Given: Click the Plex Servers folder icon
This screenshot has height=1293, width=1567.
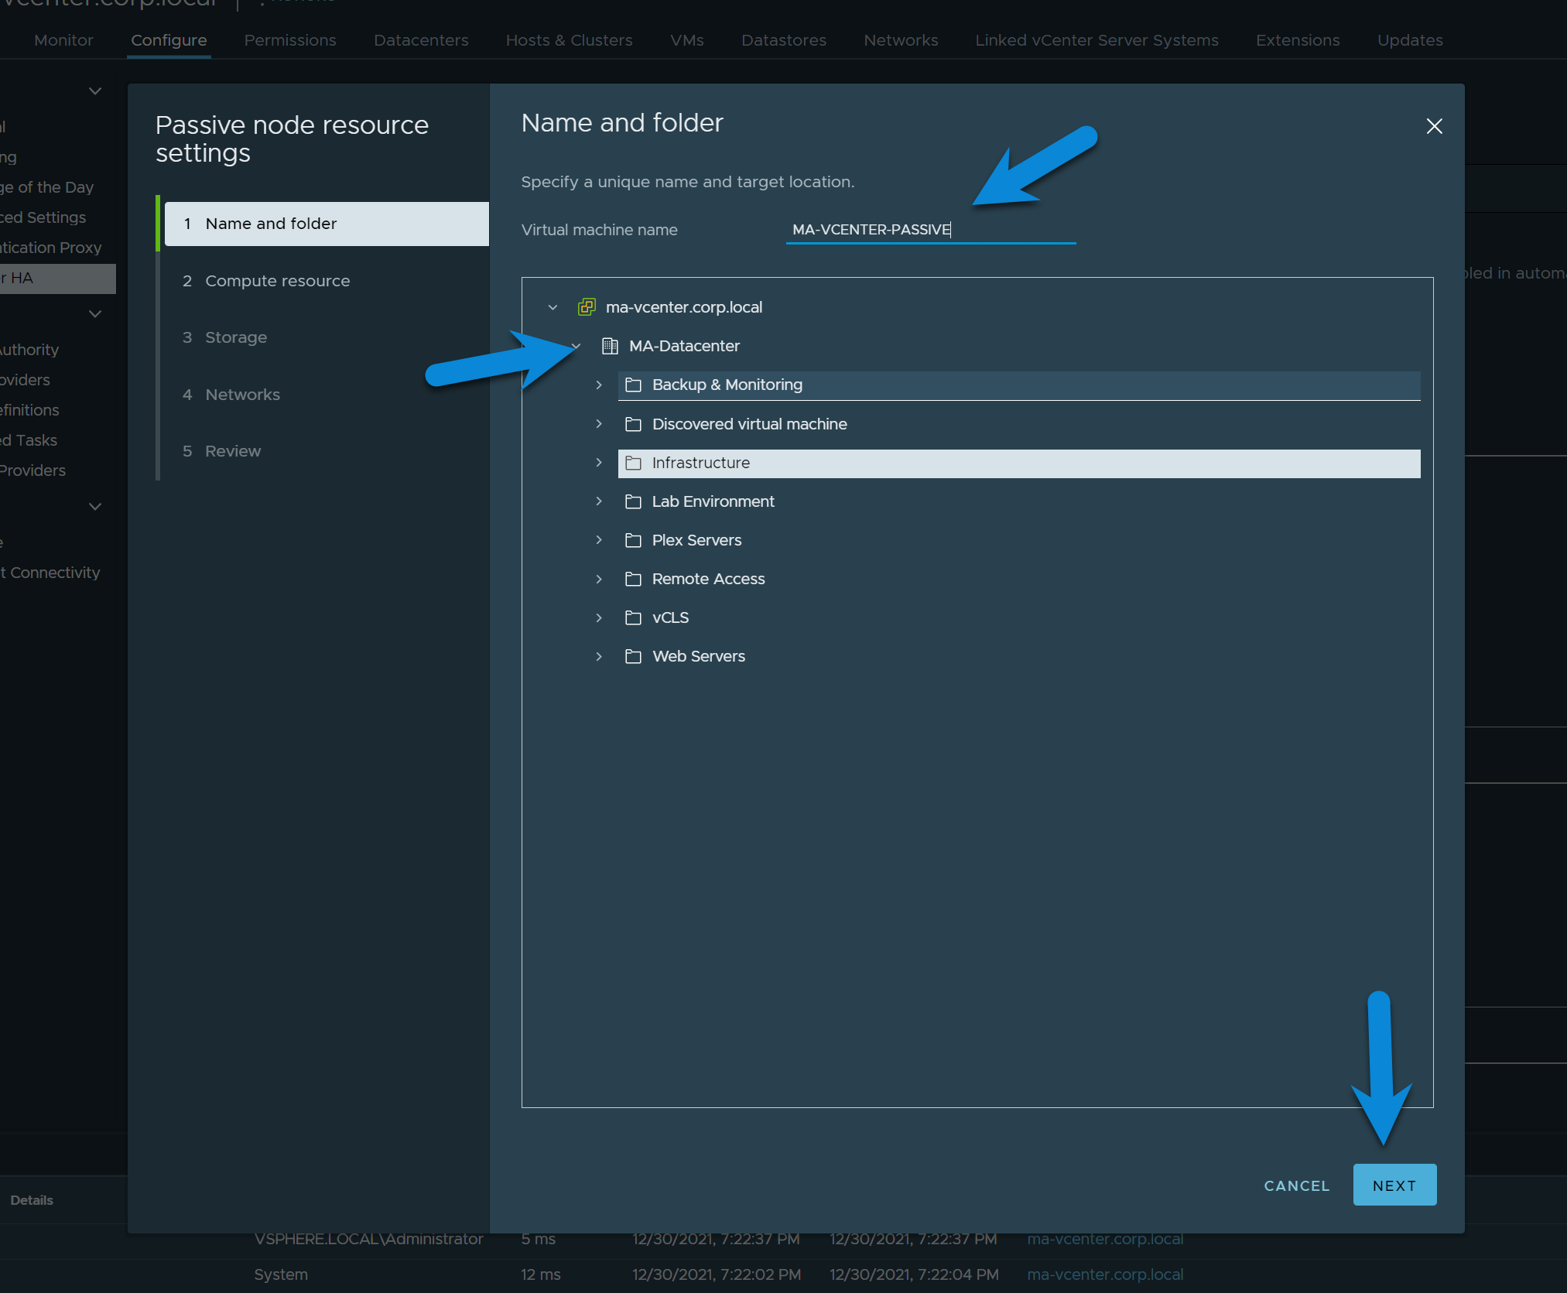Looking at the screenshot, I should pos(633,540).
